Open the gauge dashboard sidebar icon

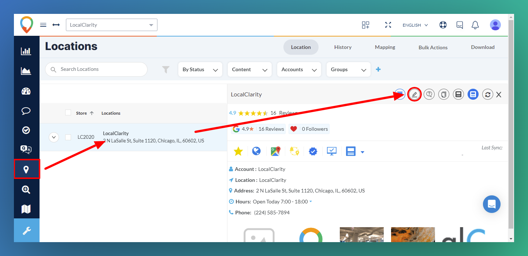26,91
